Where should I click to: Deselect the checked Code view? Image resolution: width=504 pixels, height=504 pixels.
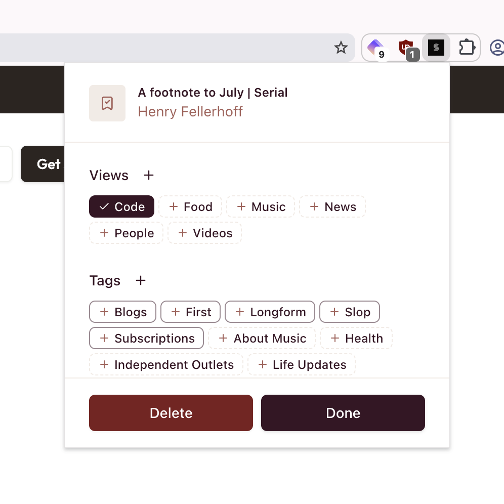pyautogui.click(x=121, y=206)
